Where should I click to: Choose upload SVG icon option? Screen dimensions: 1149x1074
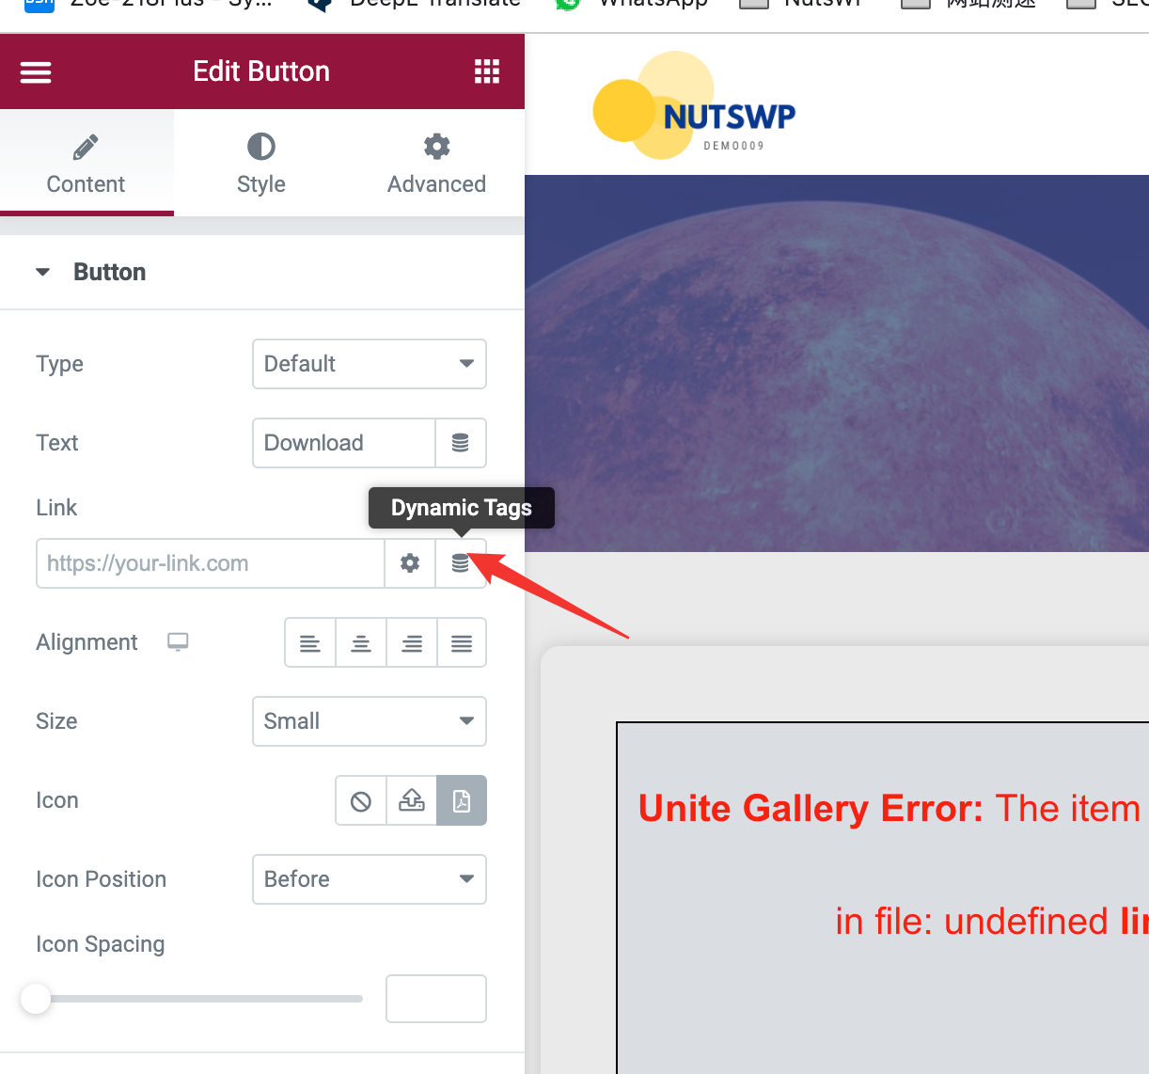coord(412,800)
